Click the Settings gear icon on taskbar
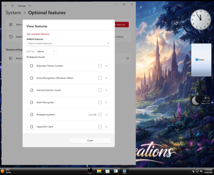 click(125, 171)
